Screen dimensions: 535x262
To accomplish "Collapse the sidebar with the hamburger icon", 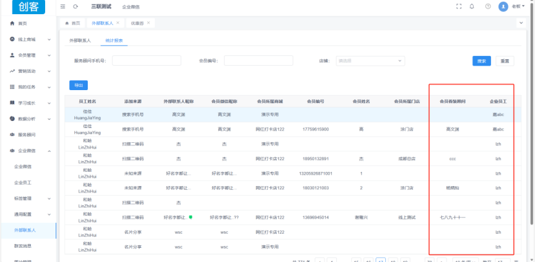I will pos(63,6).
